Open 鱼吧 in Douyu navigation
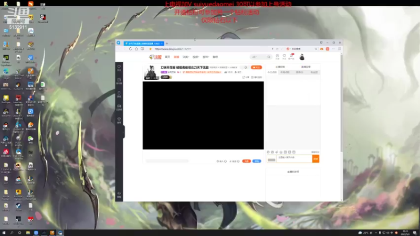Viewport: 420px width, 236px height. pyautogui.click(x=215, y=57)
